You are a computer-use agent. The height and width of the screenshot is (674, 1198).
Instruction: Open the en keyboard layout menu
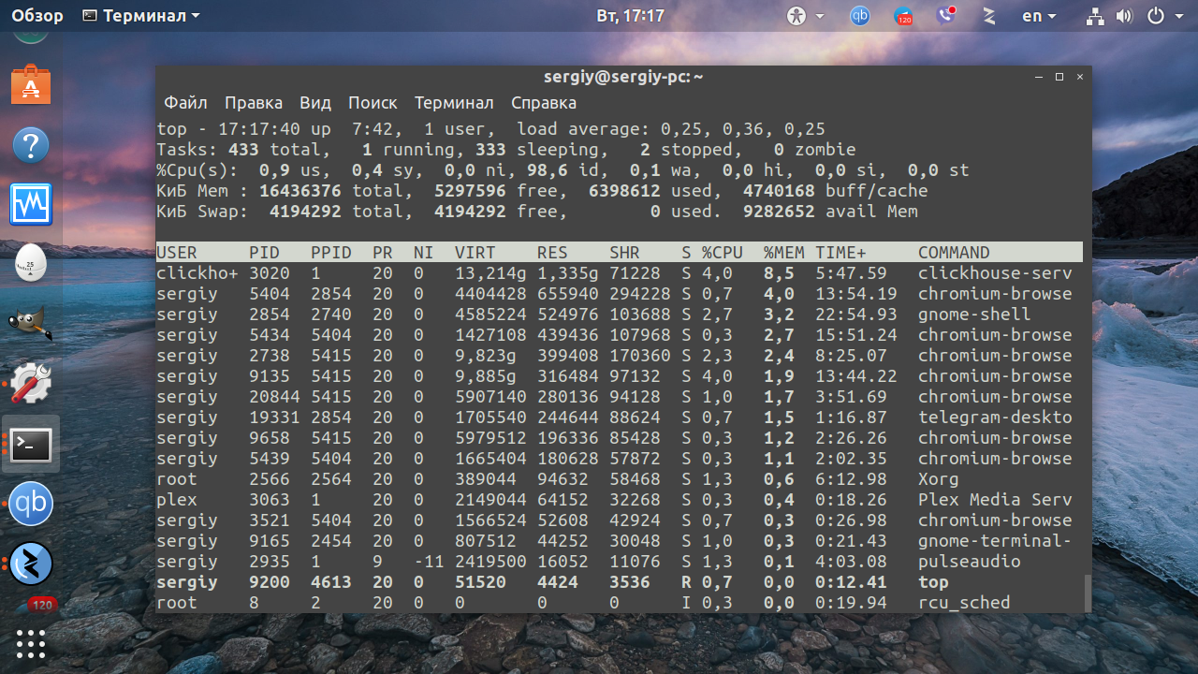pos(1039,16)
